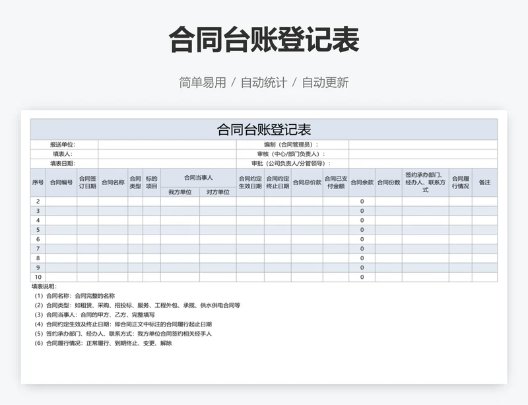Select the 我方单位 sub-header

coord(180,192)
